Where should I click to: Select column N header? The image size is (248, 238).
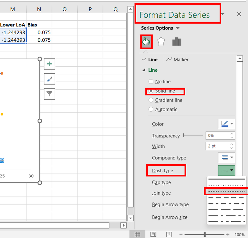coord(39,9)
